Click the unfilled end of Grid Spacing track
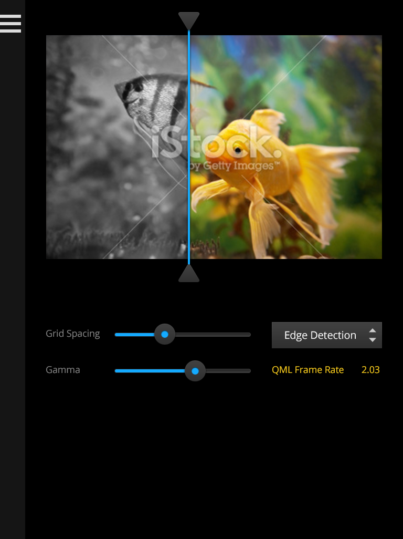 (213, 335)
